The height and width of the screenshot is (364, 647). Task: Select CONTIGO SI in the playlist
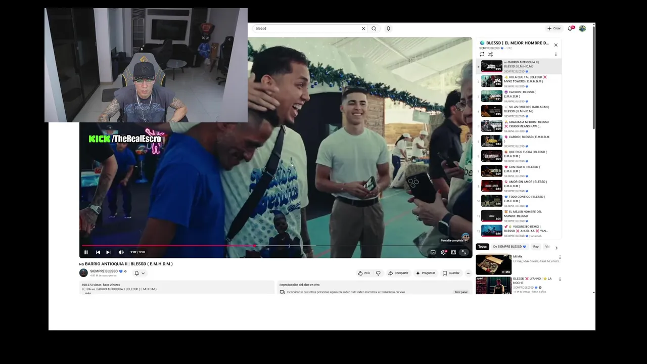click(519, 171)
